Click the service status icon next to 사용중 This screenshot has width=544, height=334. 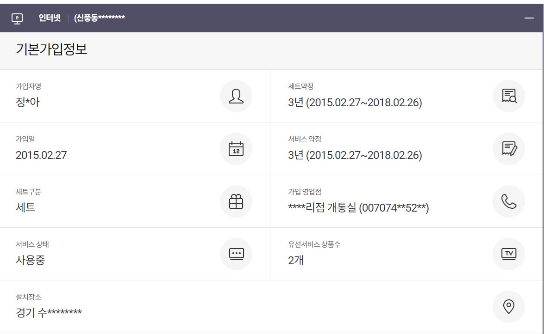click(236, 254)
